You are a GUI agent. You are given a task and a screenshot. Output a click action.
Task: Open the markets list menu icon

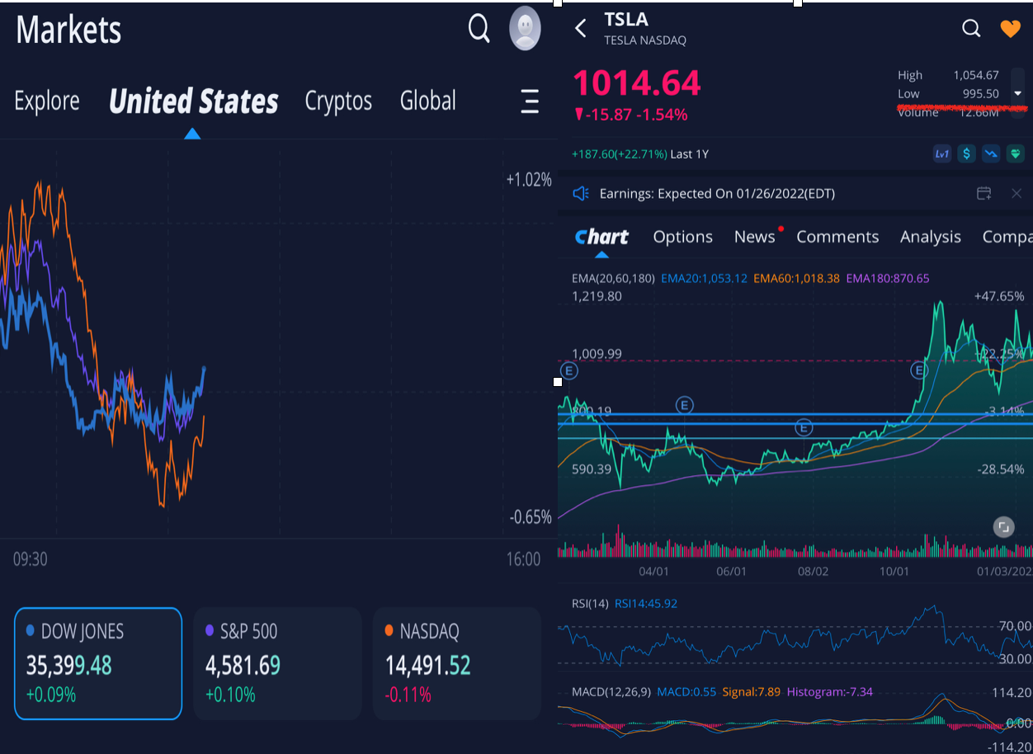530,101
